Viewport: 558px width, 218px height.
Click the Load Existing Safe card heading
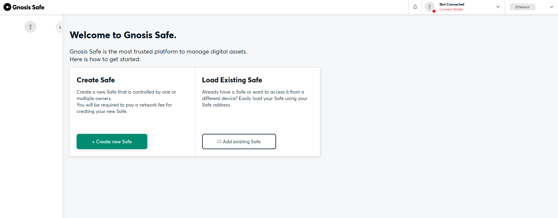point(232,80)
